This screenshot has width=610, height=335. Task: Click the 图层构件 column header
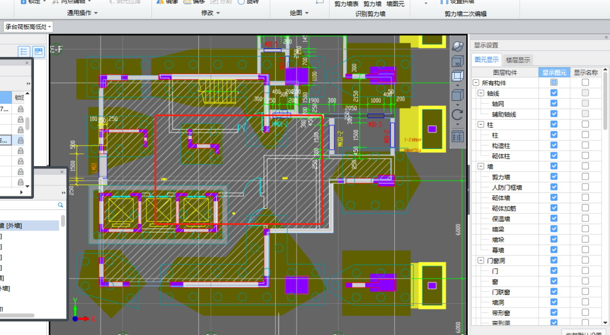[505, 72]
